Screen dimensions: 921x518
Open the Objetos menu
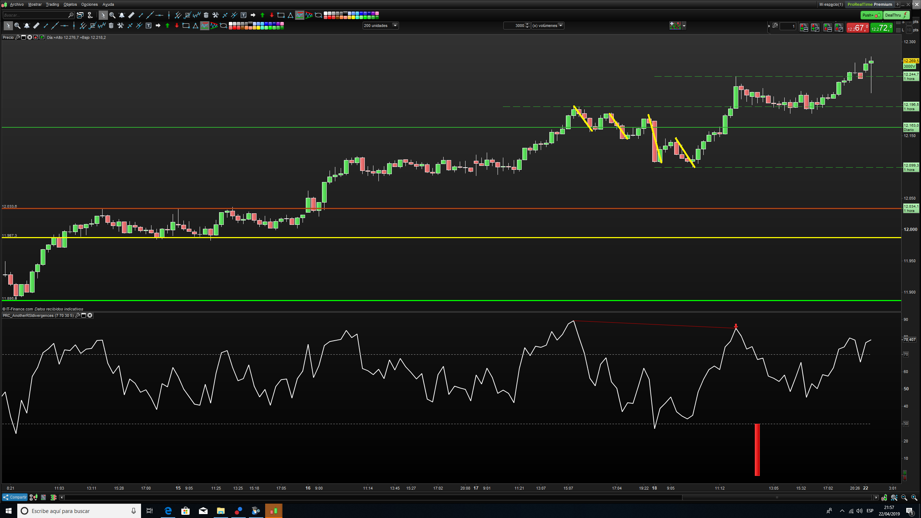point(70,4)
